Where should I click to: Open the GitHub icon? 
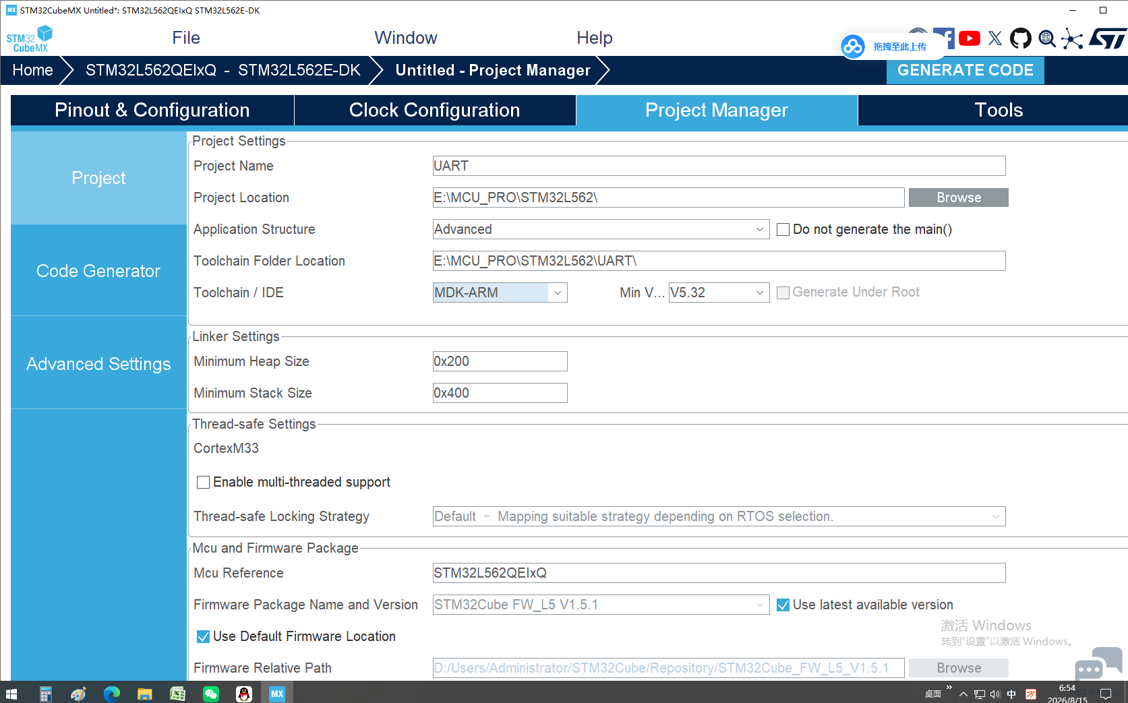coord(1021,38)
